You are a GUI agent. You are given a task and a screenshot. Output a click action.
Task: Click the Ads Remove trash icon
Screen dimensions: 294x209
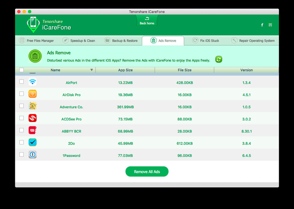point(35,56)
